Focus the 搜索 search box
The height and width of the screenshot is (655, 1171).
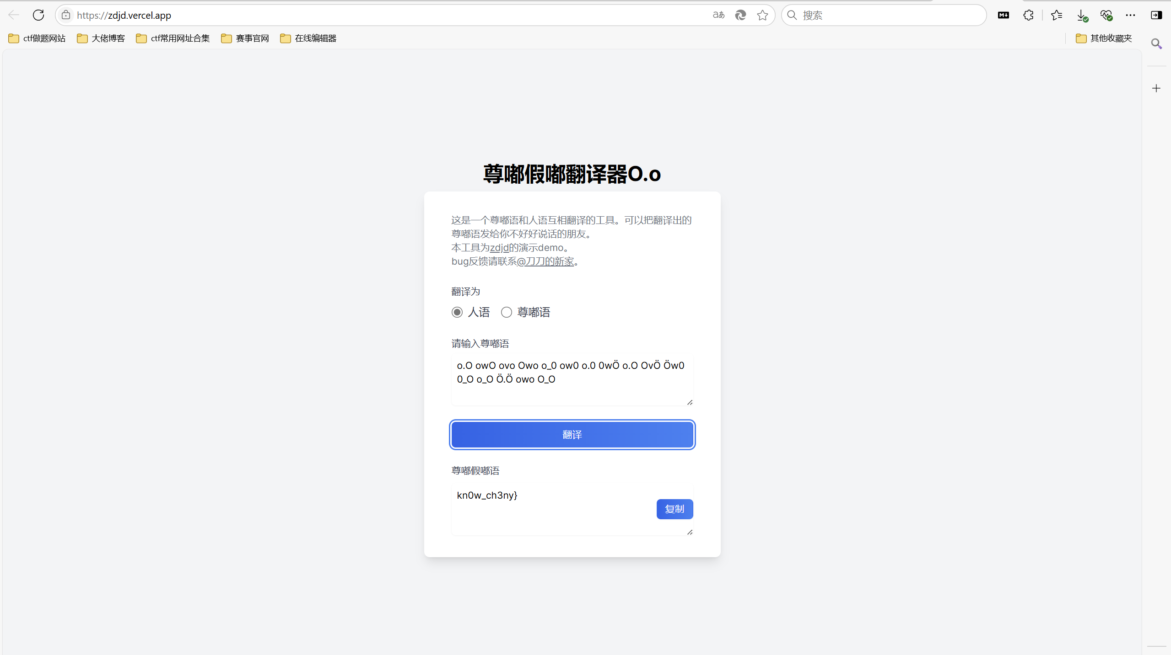click(x=884, y=15)
